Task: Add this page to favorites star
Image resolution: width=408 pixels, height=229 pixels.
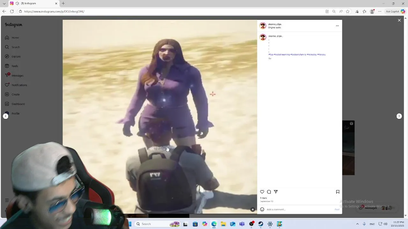Action: click(x=348, y=11)
